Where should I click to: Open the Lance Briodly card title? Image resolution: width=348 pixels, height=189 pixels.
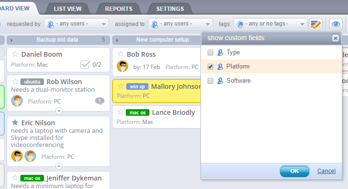[174, 112]
